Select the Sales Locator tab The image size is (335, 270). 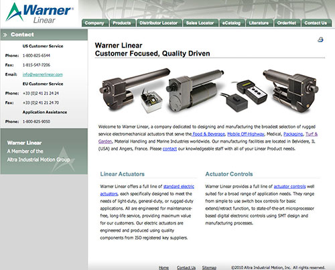click(200, 23)
